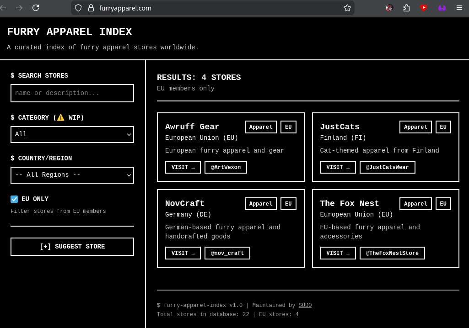Screen dimensions: 469x328
Task: Click the Awruff Gear store name
Action: coord(192,127)
